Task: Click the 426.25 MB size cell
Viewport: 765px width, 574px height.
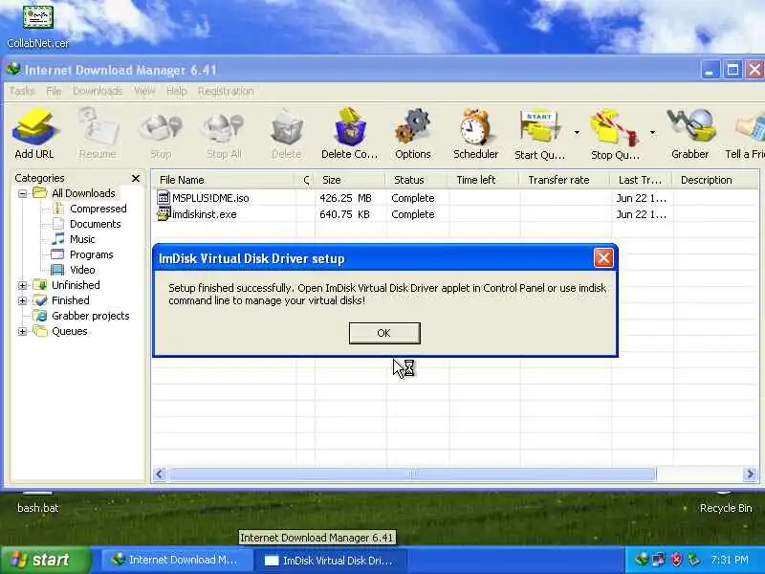Action: (345, 198)
